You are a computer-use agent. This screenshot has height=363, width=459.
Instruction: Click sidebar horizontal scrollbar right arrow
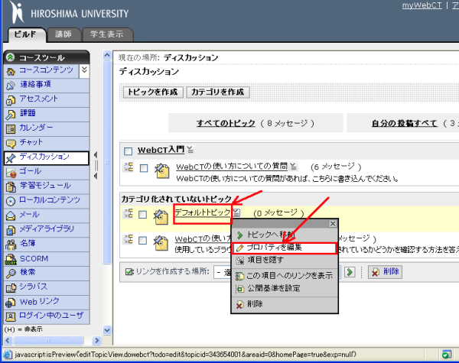(96, 341)
